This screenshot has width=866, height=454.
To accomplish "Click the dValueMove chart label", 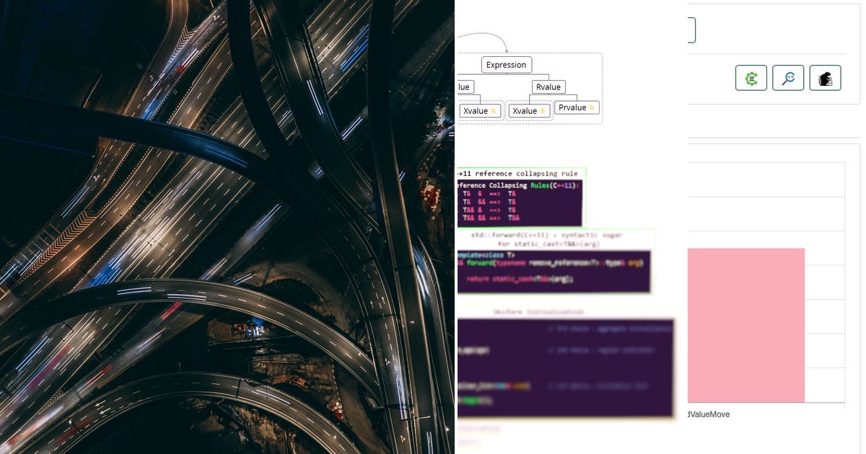I will coord(711,414).
